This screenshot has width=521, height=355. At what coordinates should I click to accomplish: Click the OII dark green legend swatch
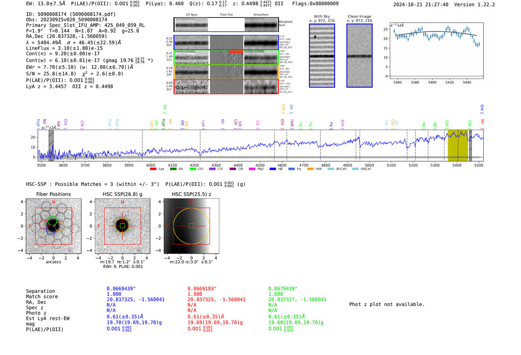coord(173,169)
